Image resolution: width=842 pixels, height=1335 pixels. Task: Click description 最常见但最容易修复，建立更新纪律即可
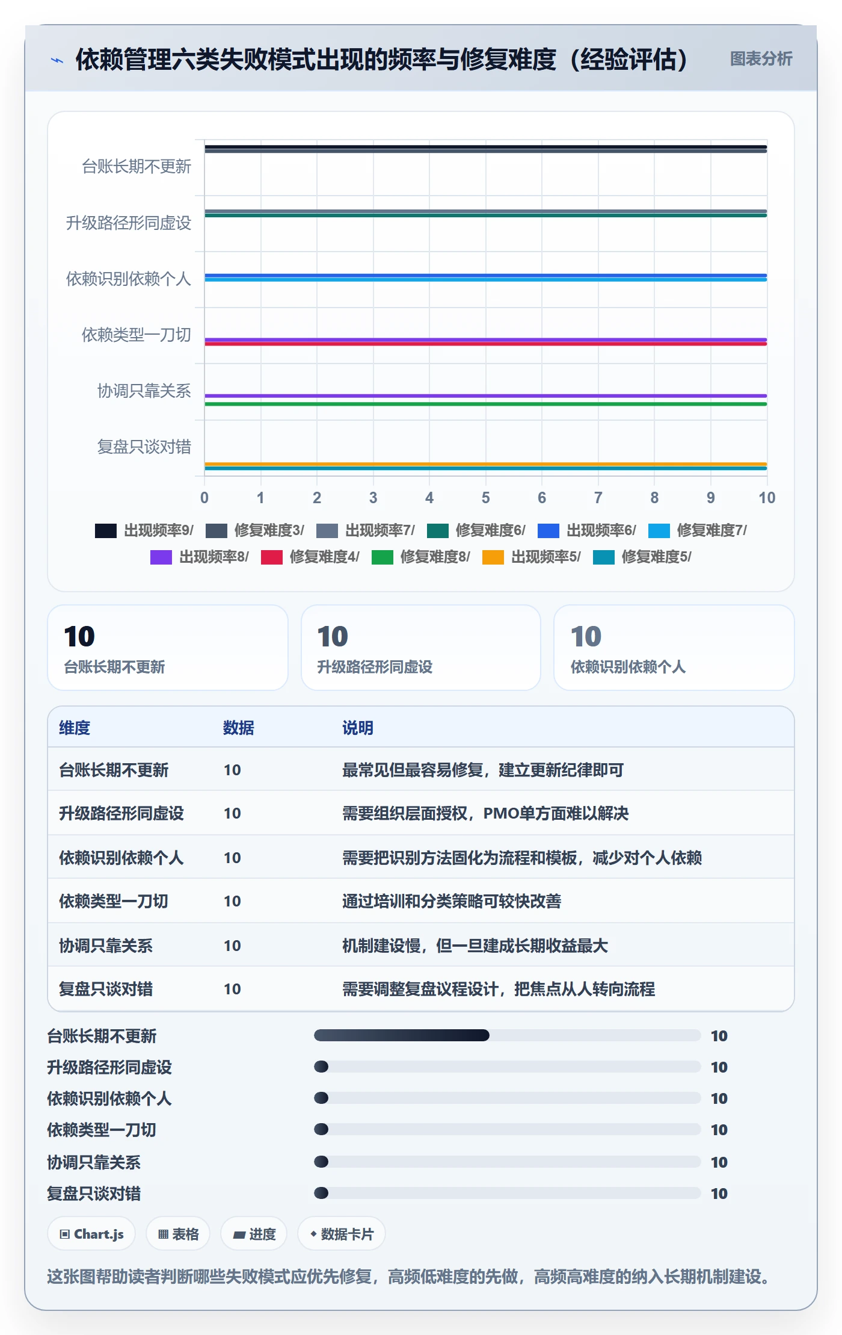[483, 770]
